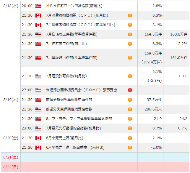Select the text ＭＢＡ住宅ローン申請指数(前週比)
Image resolution: width=190 pixels, height=173 pixels.
click(74, 6)
